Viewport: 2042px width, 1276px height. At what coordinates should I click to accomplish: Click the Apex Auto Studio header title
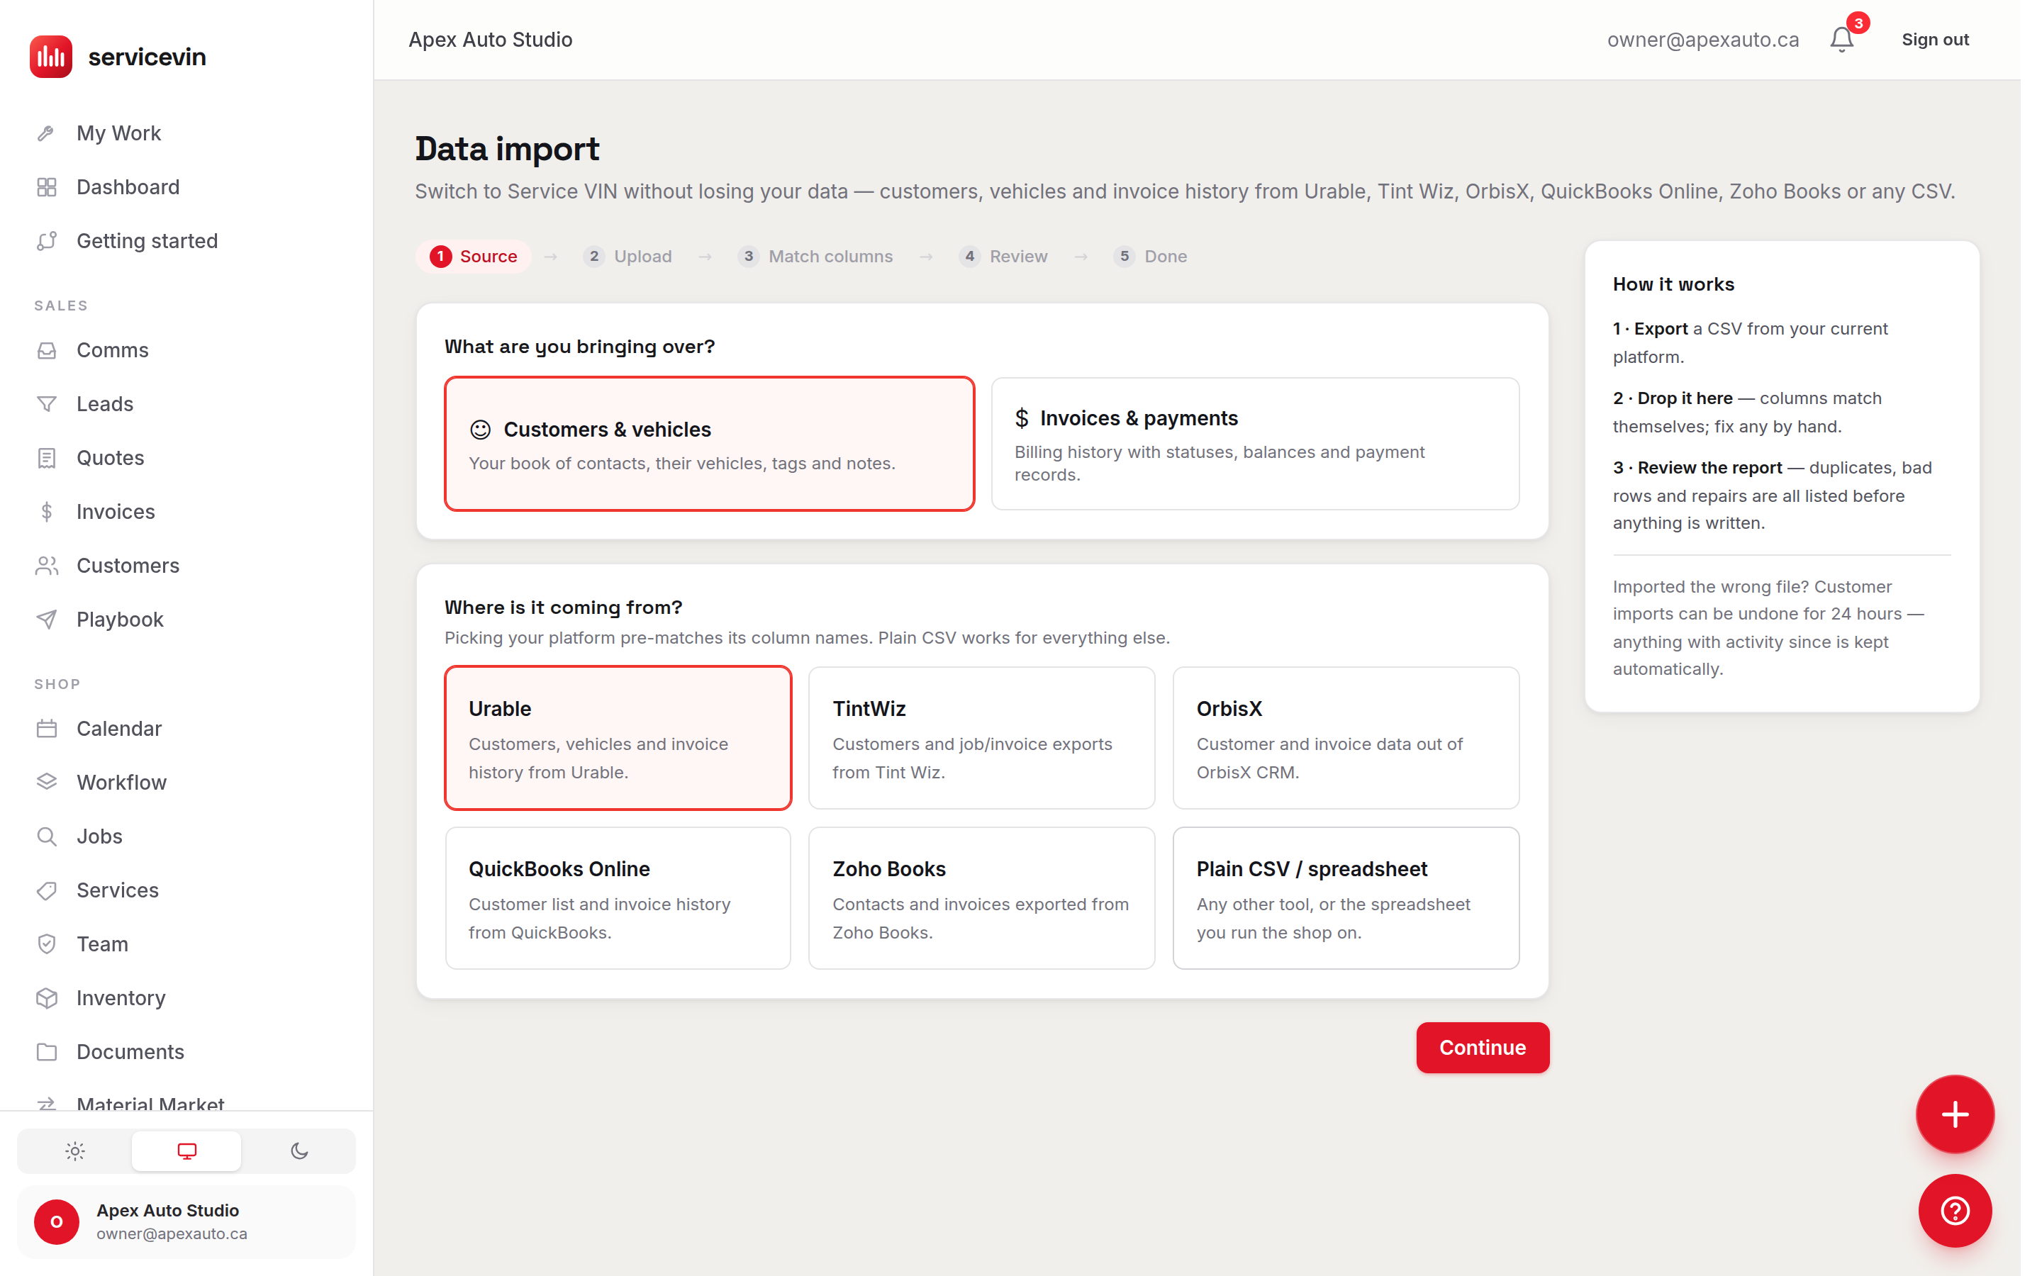click(490, 40)
